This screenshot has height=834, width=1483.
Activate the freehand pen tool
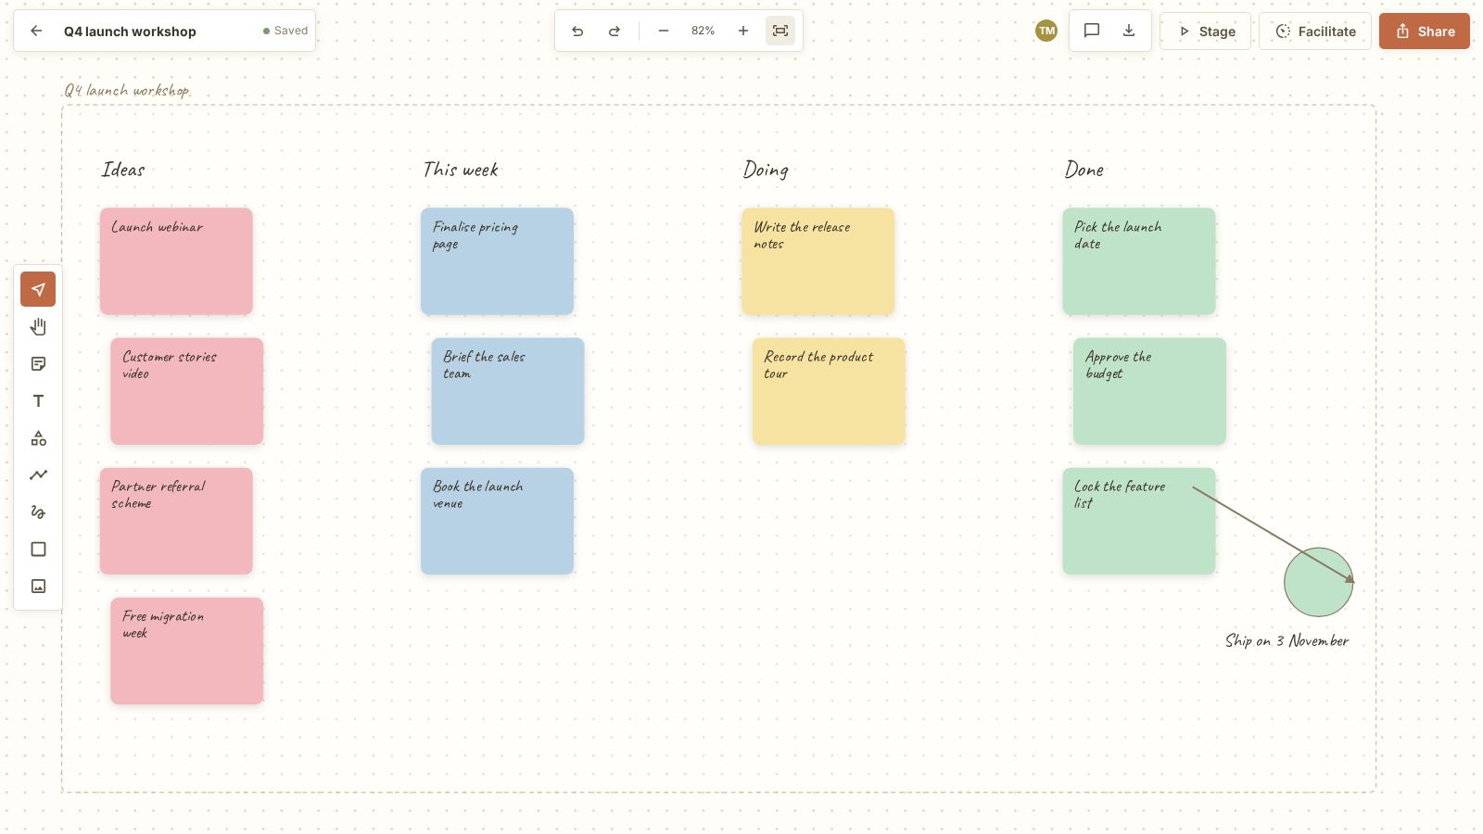click(38, 512)
